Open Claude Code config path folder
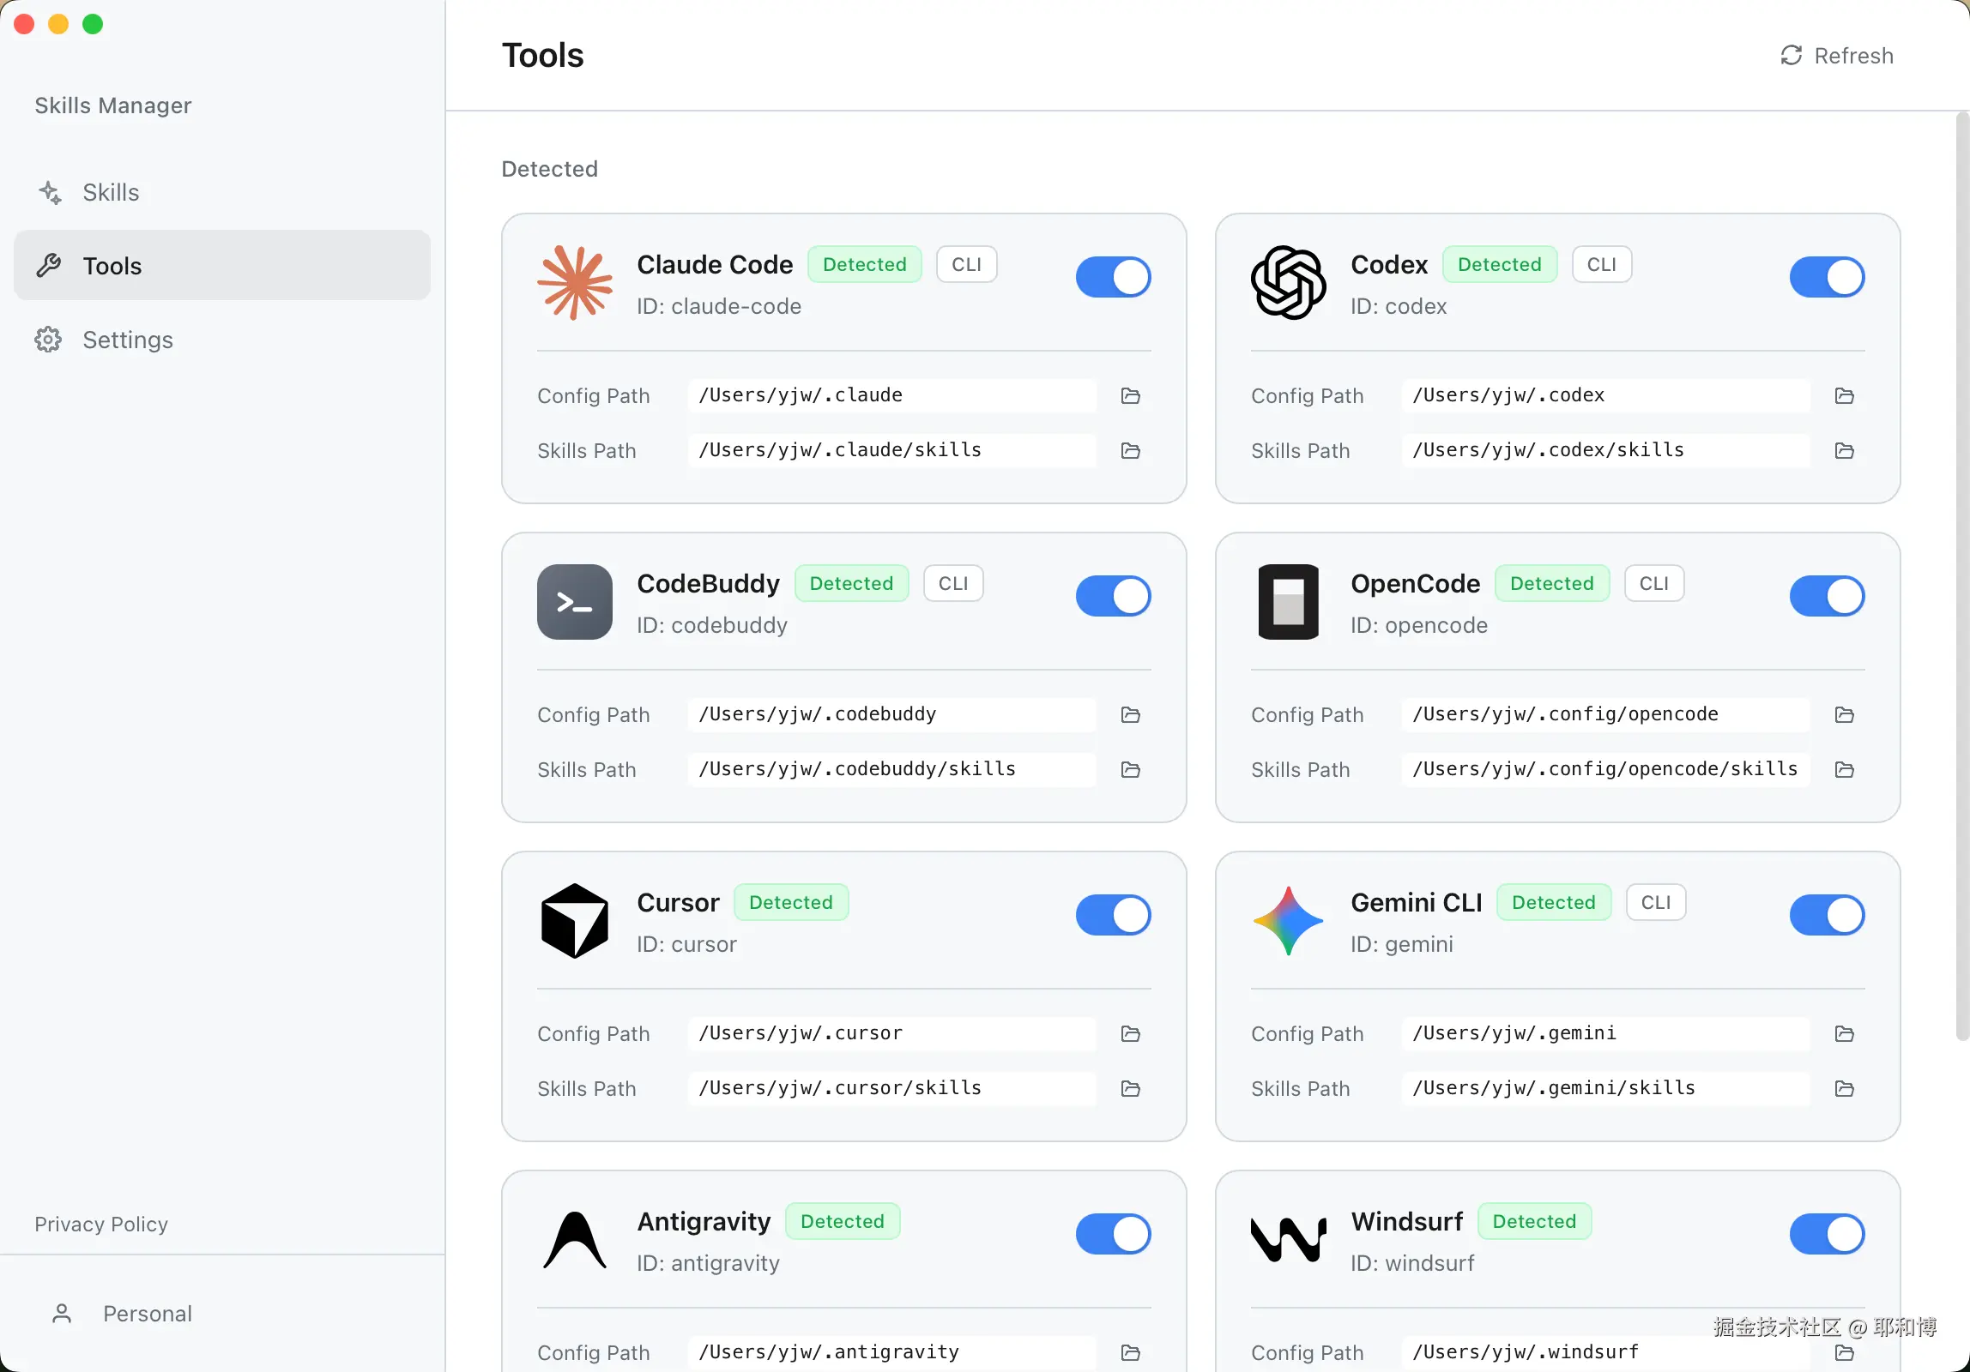Image resolution: width=1970 pixels, height=1372 pixels. pos(1130,396)
